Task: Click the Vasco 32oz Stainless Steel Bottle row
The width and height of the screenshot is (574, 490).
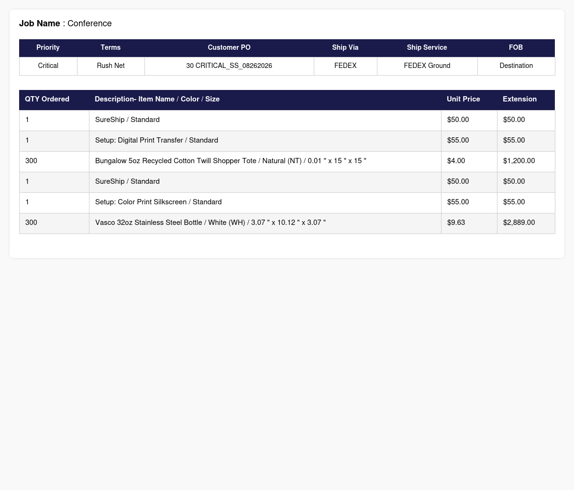Action: [x=287, y=223]
